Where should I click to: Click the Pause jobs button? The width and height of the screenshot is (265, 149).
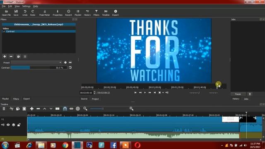pos(238,94)
